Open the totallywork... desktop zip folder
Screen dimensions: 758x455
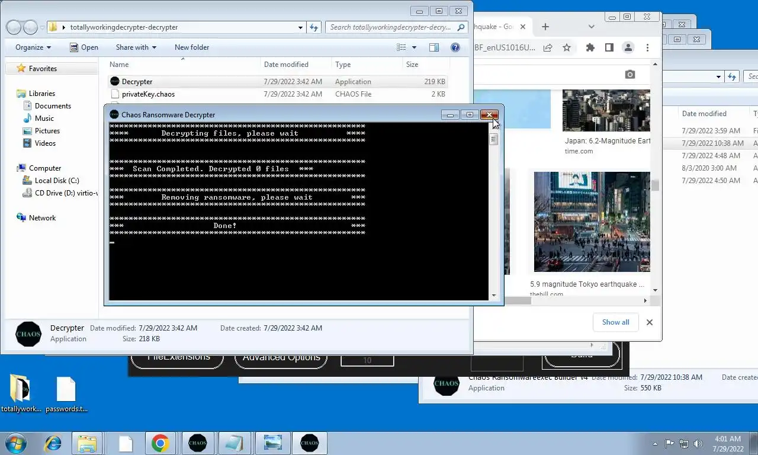[21, 394]
